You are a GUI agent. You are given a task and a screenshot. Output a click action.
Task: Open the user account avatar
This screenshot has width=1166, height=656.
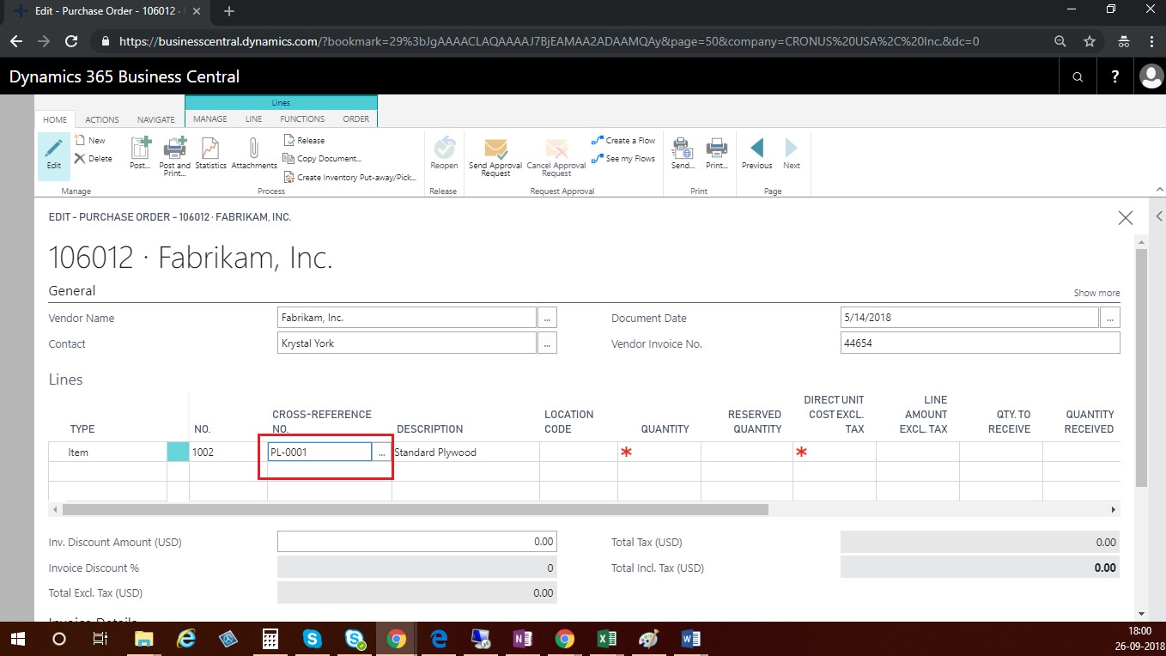pyautogui.click(x=1151, y=76)
